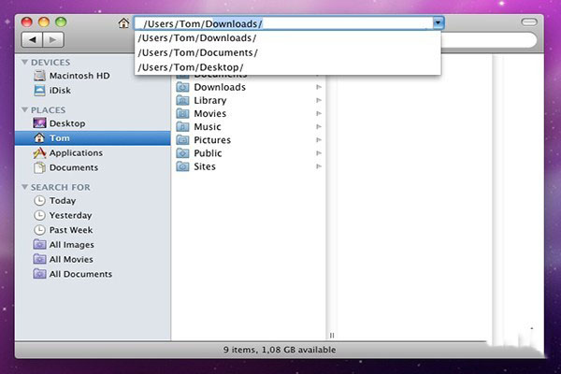This screenshot has width=561, height=374.
Task: Click the home icon beside the path field
Action: pyautogui.click(x=123, y=23)
